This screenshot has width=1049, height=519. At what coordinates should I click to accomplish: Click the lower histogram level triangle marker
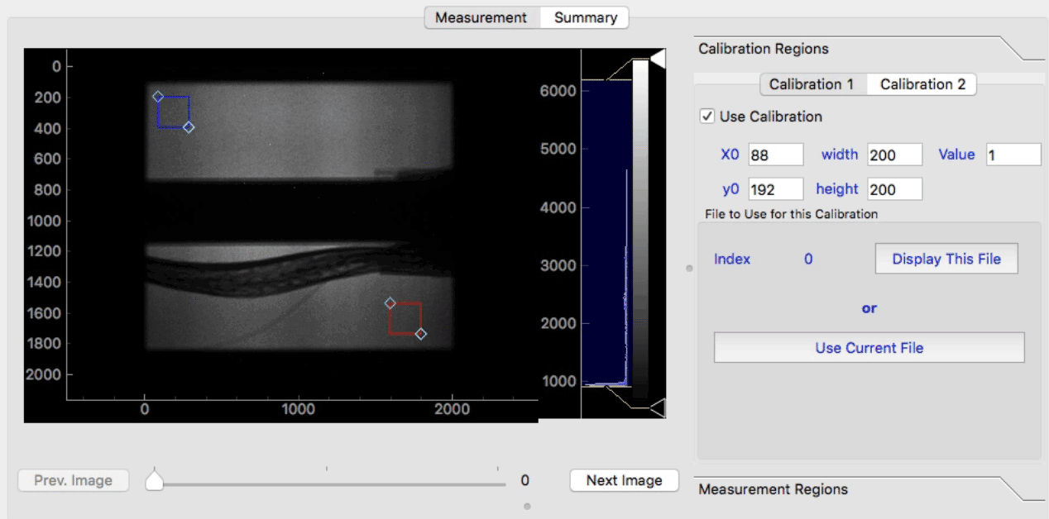tap(658, 407)
